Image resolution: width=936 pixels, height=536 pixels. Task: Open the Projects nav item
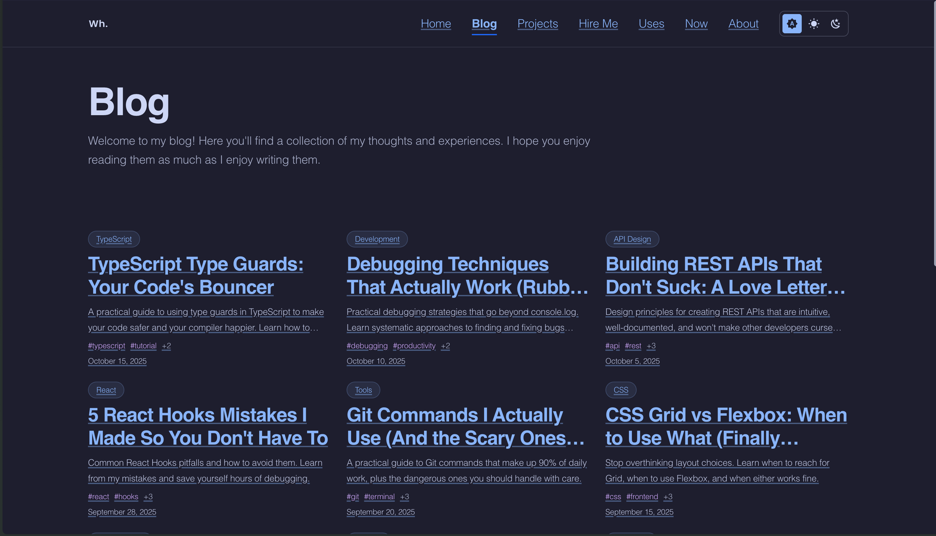coord(537,24)
